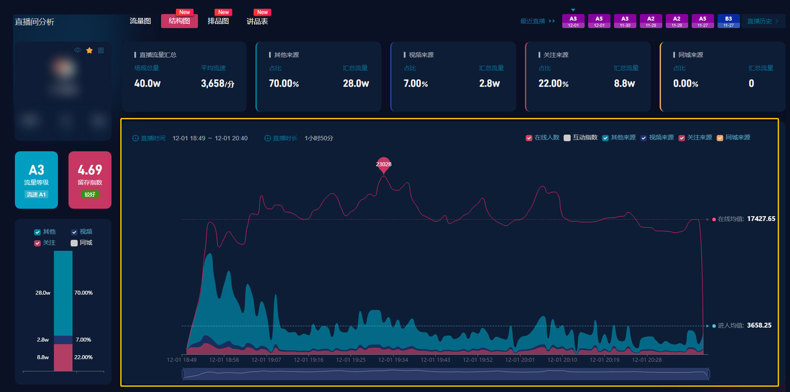Open the 讲品表 tab
This screenshot has height=392, width=790.
[x=257, y=21]
